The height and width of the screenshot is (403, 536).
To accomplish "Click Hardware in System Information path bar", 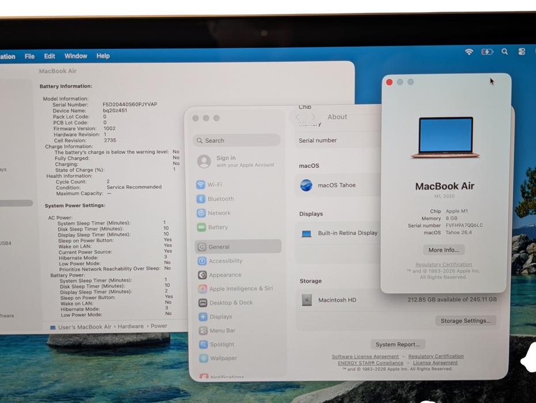I will click(x=131, y=326).
